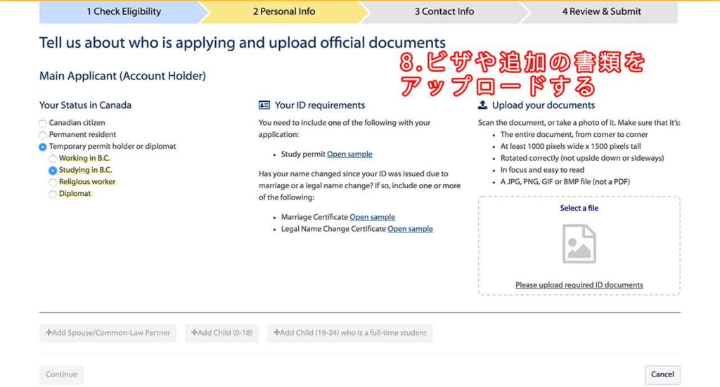Screen dimensions: 720x387
Task: Click the Select a file upload area
Action: pos(579,209)
